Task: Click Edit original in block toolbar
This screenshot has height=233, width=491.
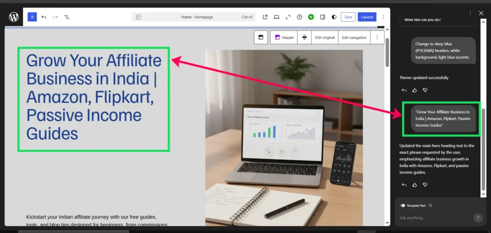Action: coord(325,37)
